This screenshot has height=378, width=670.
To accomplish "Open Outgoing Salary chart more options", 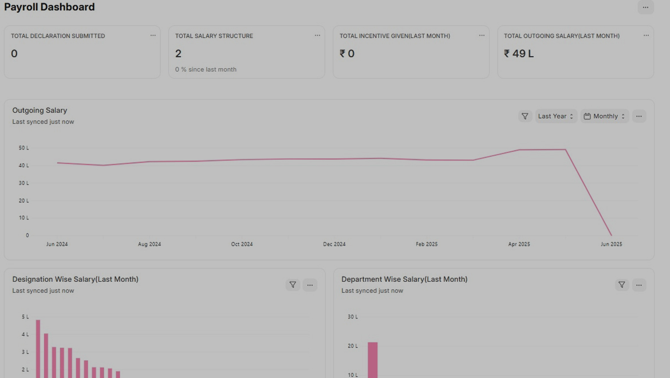I will coord(639,116).
